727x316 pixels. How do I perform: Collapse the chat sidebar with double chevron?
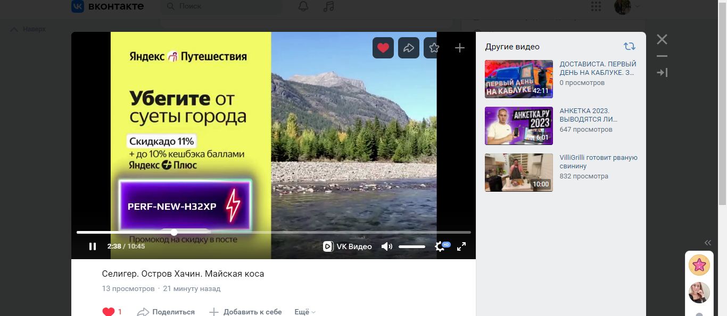pyautogui.click(x=707, y=243)
